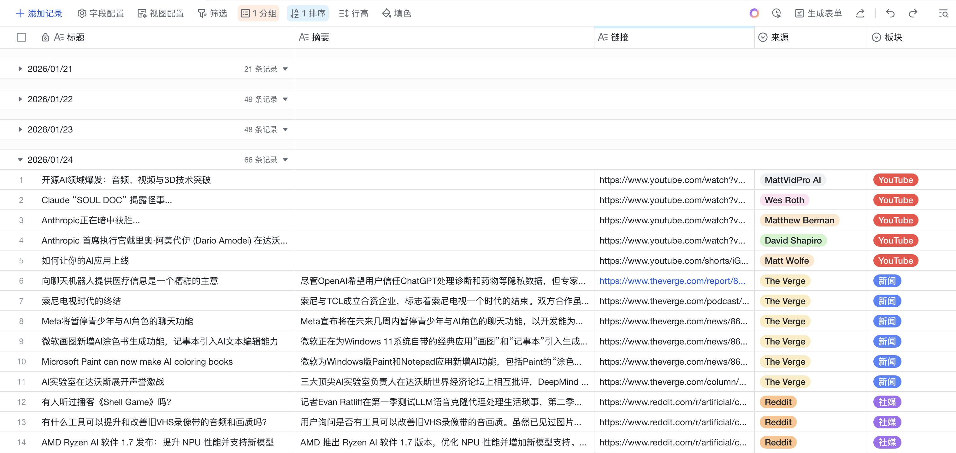Open 视图配置 view configuration

pos(161,14)
